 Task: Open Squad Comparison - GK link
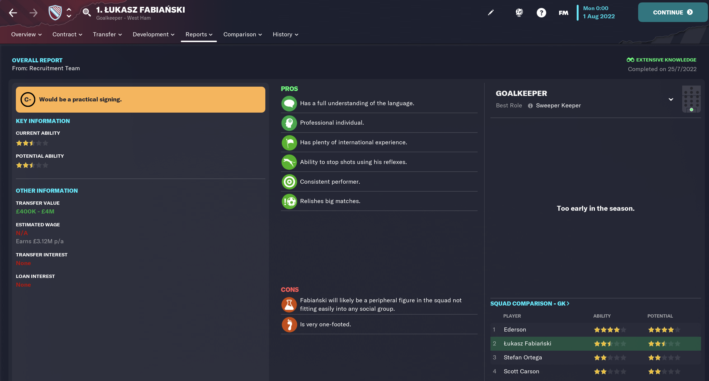tap(530, 303)
